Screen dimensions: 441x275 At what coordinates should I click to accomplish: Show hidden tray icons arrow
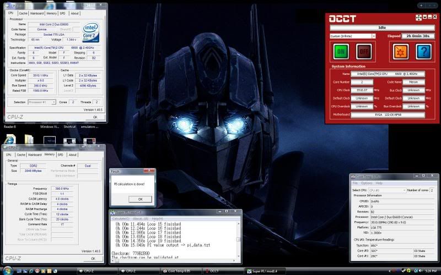click(x=390, y=271)
